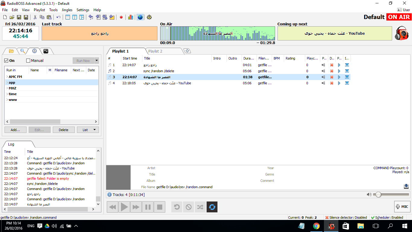This screenshot has width=412, height=232.
Task: Click the Open folder toolbar icon
Action: click(x=12, y=17)
